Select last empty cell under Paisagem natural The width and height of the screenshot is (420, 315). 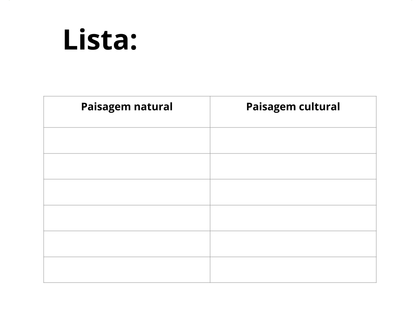(127, 270)
